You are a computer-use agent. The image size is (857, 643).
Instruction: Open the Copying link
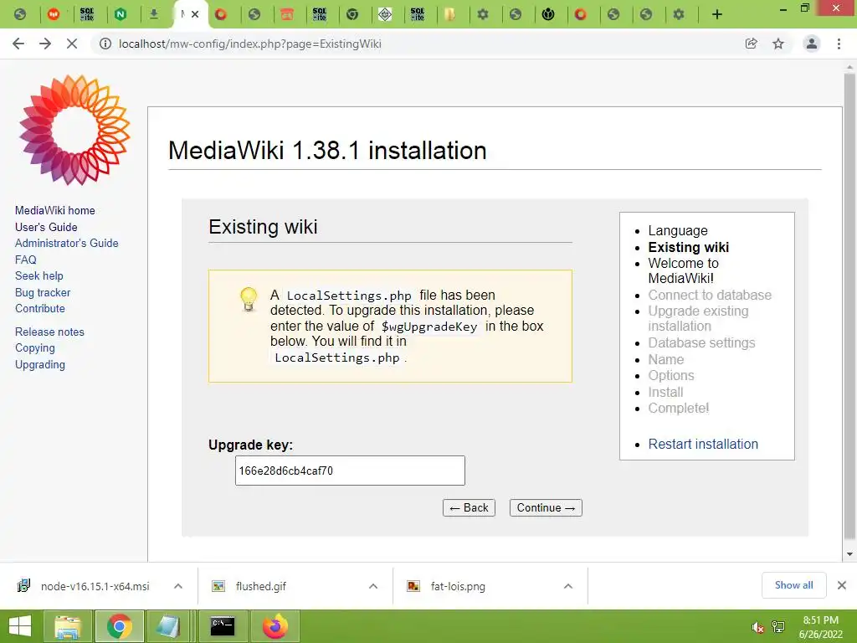click(35, 347)
